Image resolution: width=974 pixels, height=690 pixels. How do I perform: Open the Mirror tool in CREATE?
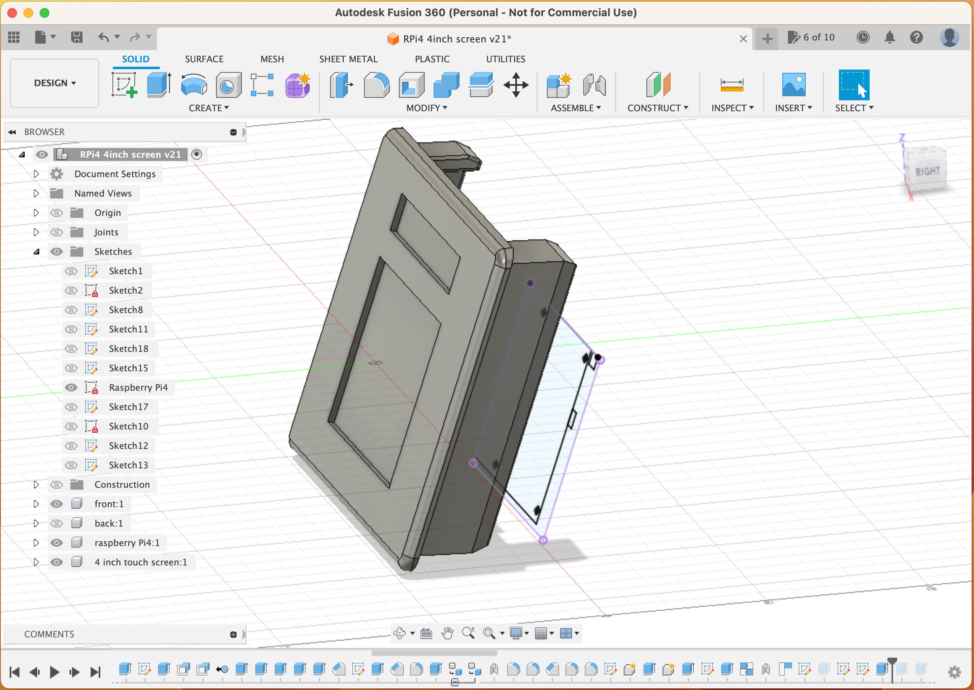pos(209,108)
